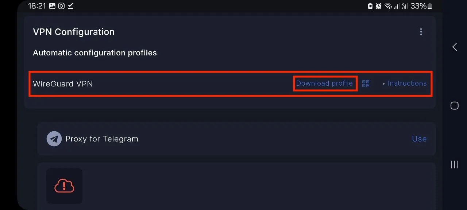This screenshot has width=467, height=210.
Task: Go back with Android back chevron
Action: tap(455, 47)
